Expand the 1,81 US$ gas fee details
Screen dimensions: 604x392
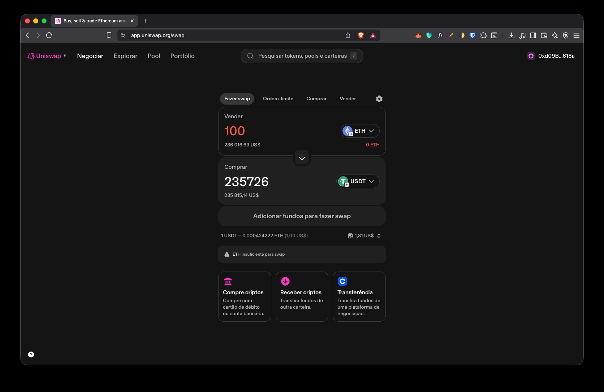click(364, 235)
